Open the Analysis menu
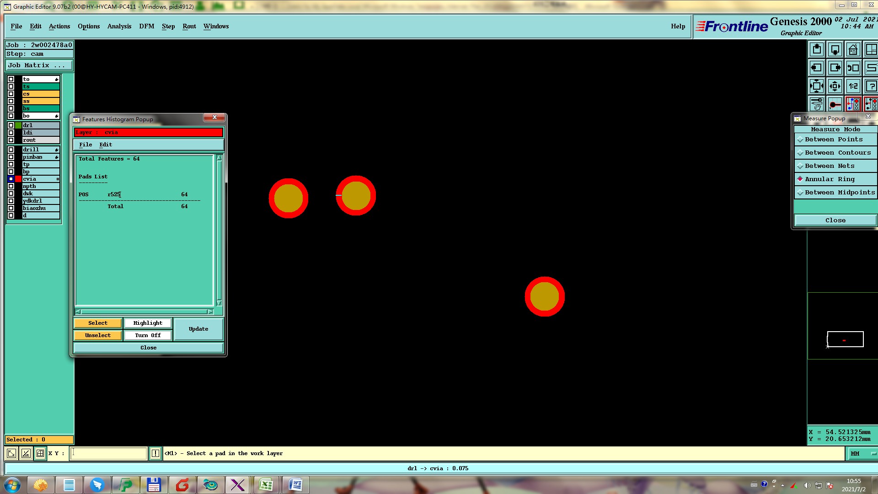 (x=119, y=26)
